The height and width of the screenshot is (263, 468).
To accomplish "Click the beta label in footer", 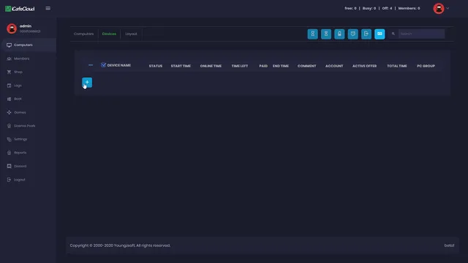I will tap(449, 245).
